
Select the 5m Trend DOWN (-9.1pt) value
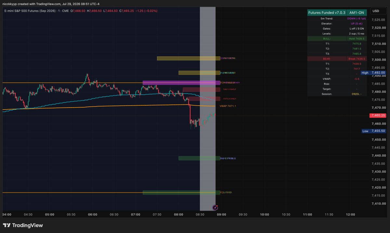click(x=357, y=18)
